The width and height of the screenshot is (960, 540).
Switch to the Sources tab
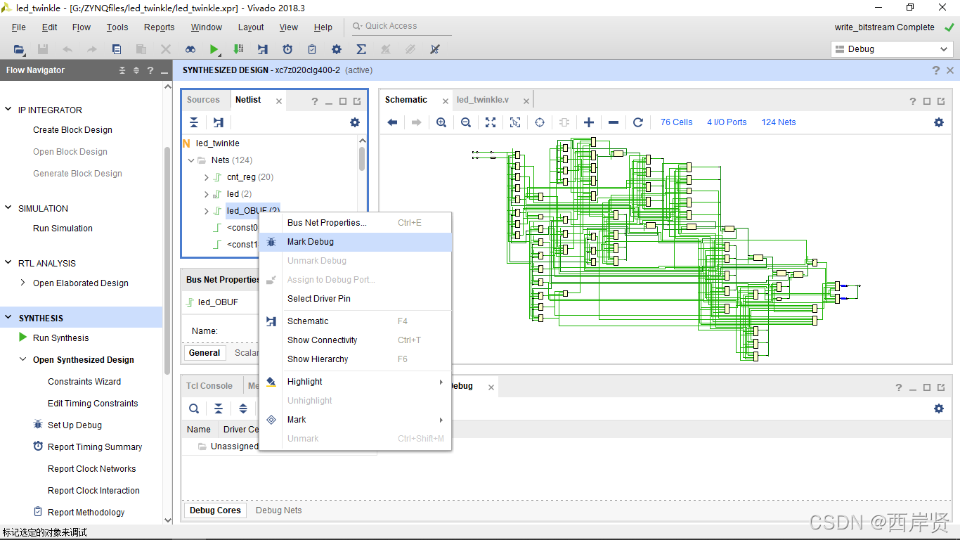[203, 100]
